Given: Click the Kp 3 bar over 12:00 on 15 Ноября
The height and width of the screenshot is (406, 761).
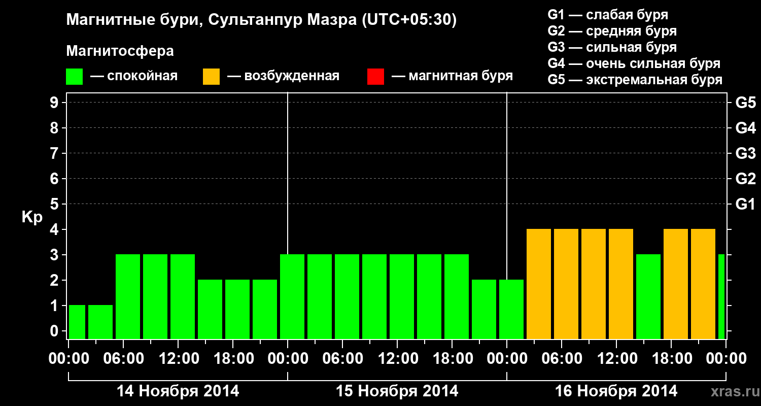Looking at the screenshot, I should pos(402,296).
